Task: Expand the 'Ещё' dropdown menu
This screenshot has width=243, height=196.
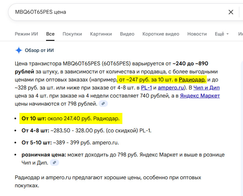Action: pos(221,34)
